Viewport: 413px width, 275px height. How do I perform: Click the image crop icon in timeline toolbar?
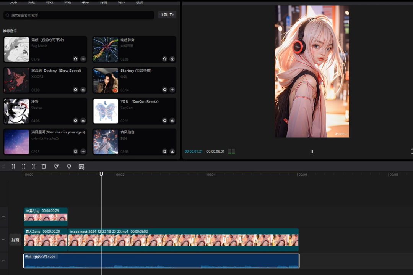(x=81, y=167)
